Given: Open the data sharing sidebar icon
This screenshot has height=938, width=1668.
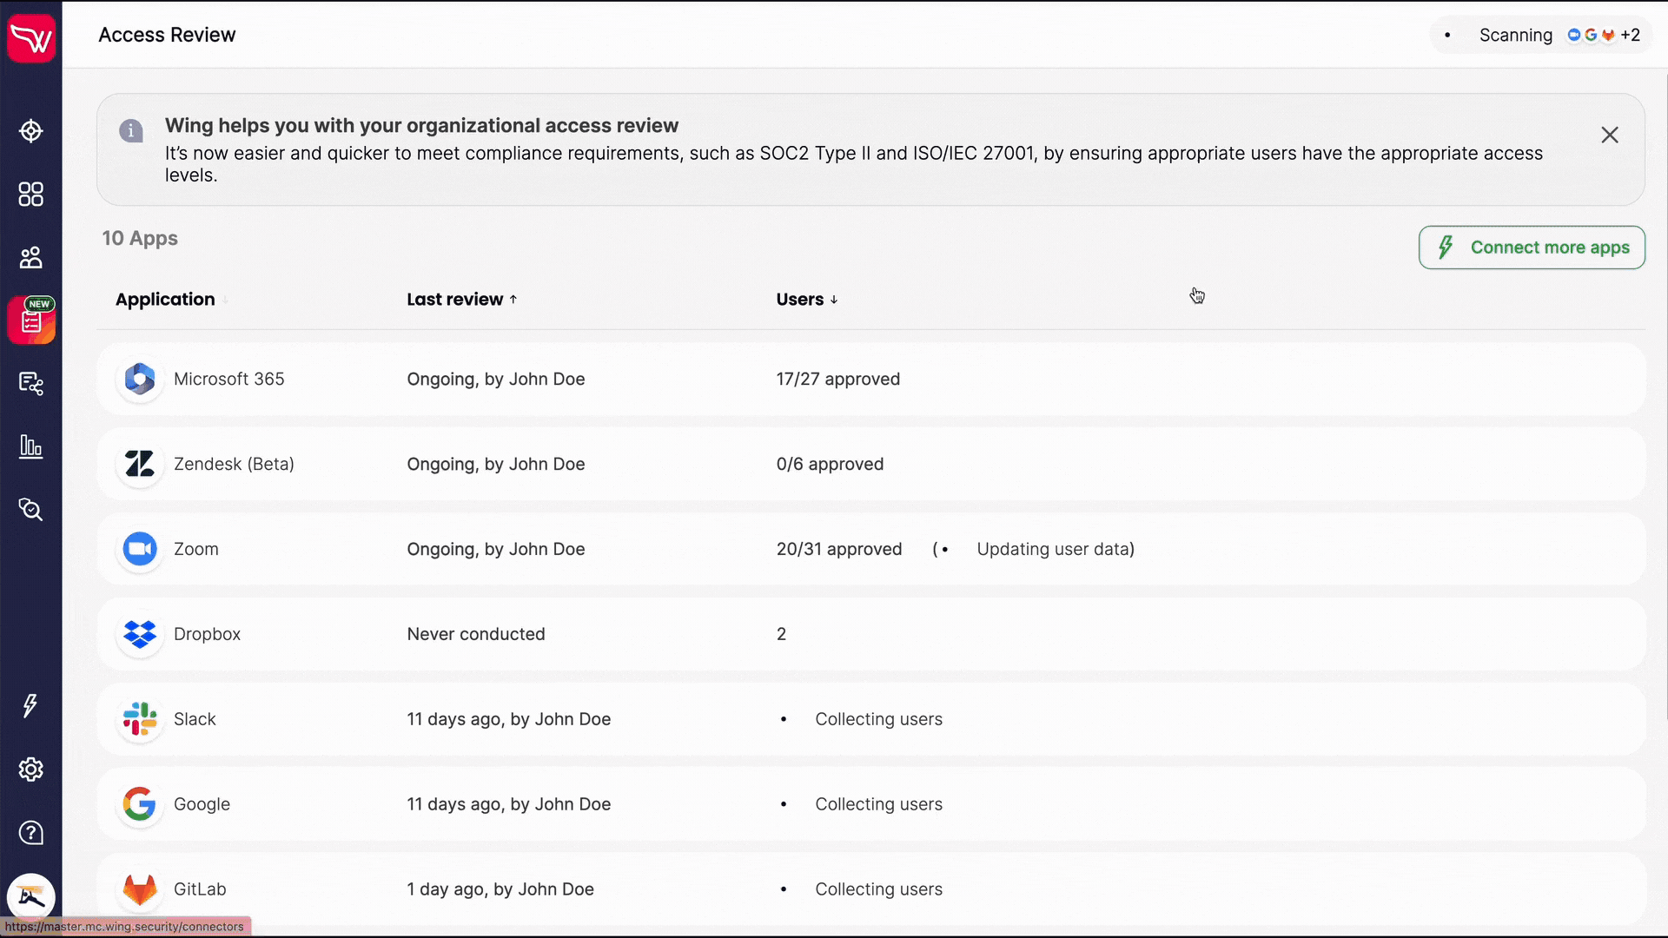Looking at the screenshot, I should tap(31, 383).
